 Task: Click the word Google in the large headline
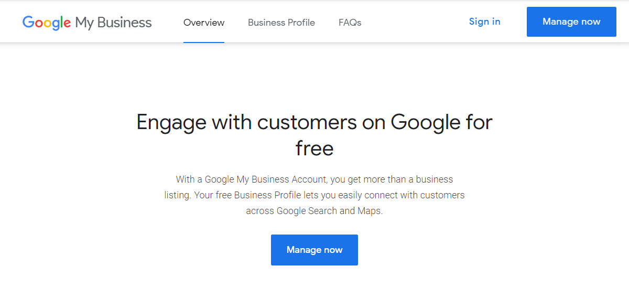(425, 122)
